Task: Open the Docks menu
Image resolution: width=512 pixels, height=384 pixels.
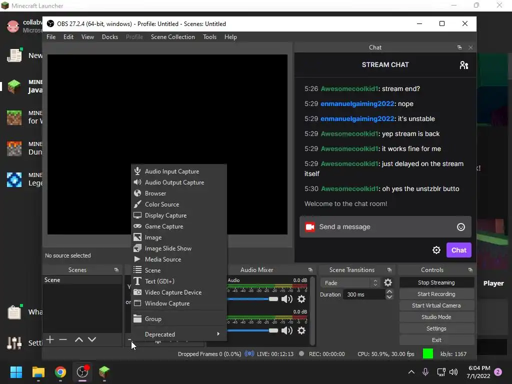Action: click(109, 37)
